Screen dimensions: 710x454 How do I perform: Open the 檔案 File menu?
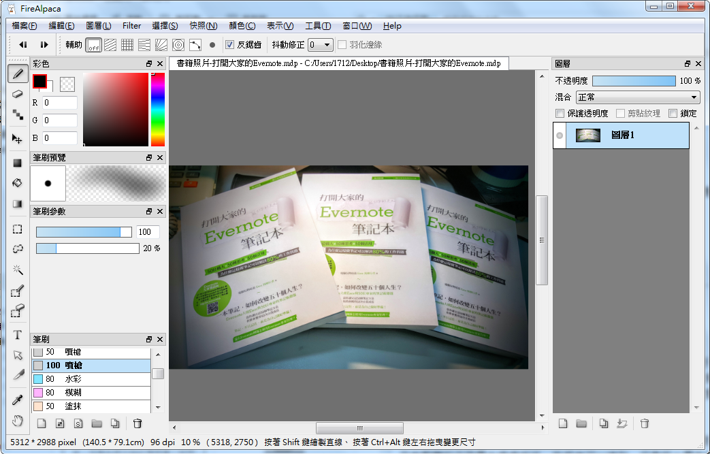coord(25,26)
